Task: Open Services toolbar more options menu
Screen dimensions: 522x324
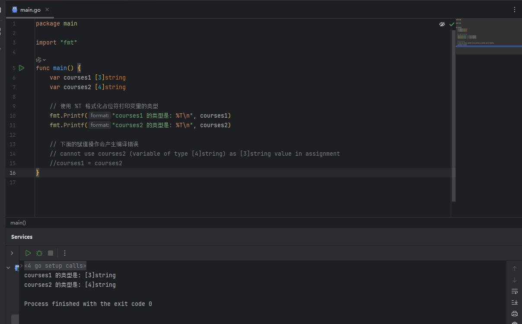Action: click(65, 253)
